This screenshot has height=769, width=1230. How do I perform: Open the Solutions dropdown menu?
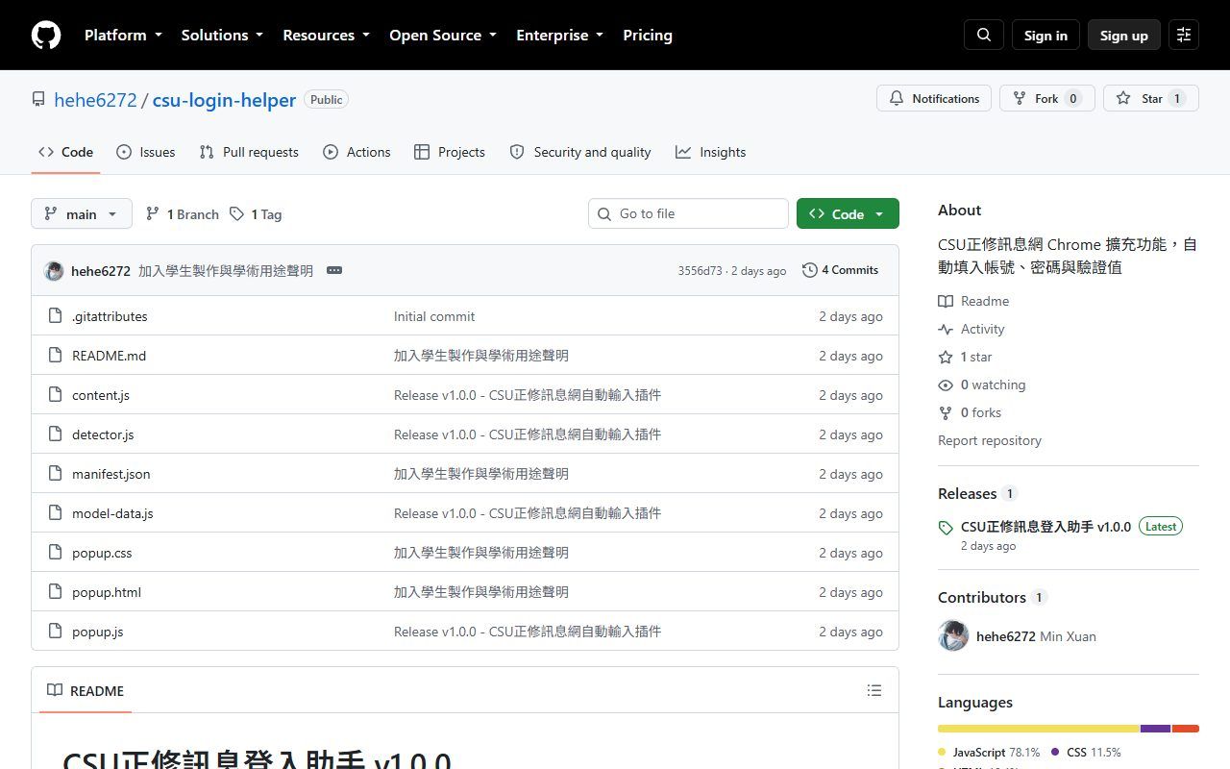pos(222,35)
